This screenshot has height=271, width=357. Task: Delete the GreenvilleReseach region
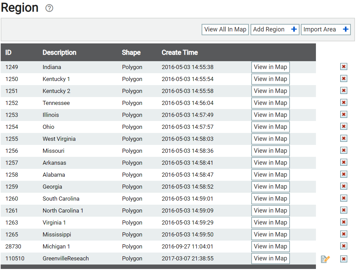tap(344, 259)
